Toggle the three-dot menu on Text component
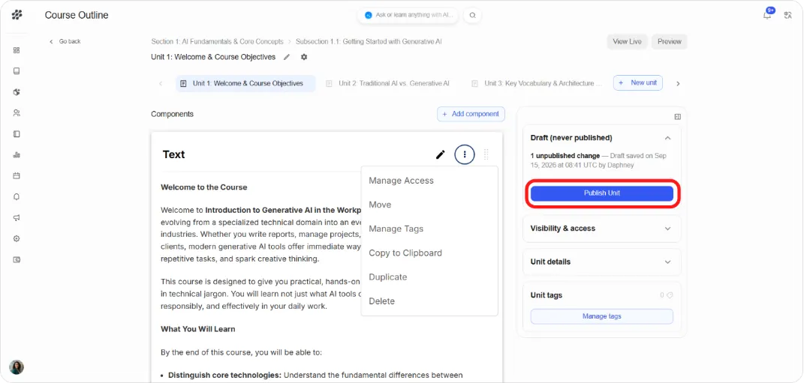This screenshot has height=383, width=804. pyautogui.click(x=465, y=154)
